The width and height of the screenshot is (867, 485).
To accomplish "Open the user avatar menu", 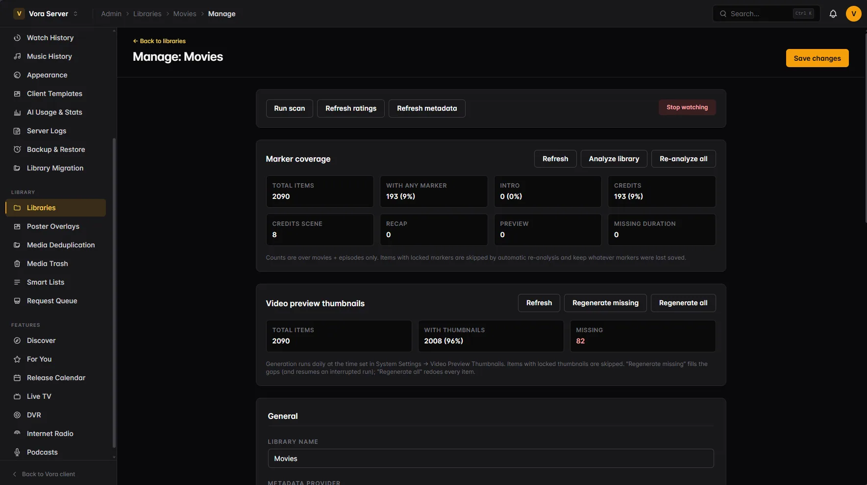I will tap(854, 14).
